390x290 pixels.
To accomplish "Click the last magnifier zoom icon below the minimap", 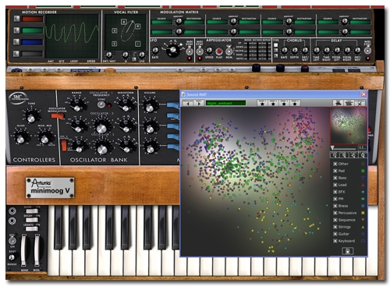I will click(x=363, y=155).
